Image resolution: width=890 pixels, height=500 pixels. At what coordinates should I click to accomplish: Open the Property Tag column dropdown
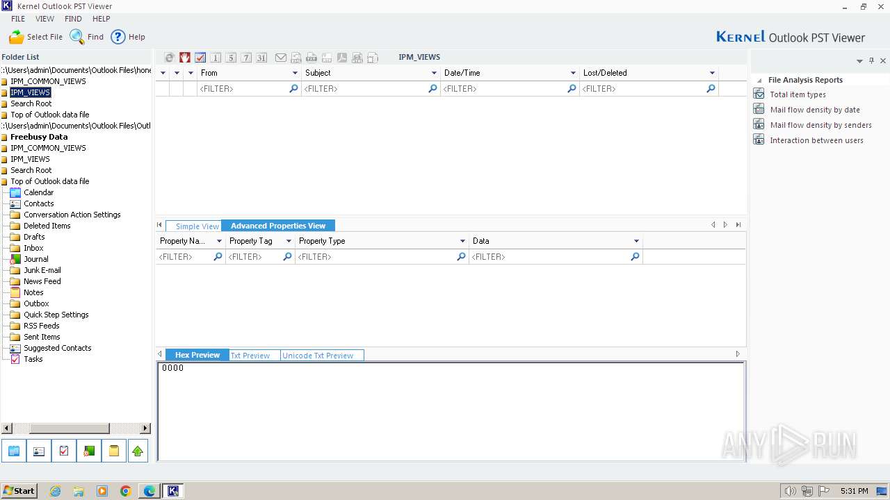(x=288, y=241)
